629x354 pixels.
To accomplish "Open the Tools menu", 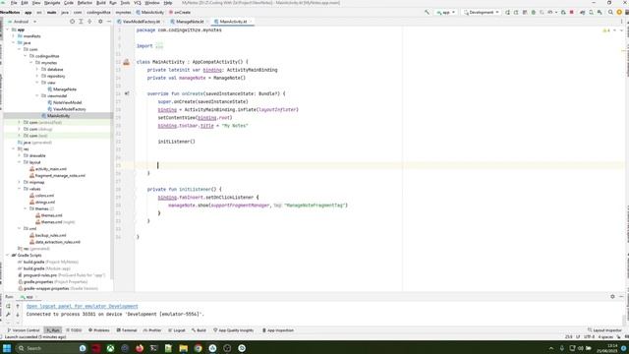I will 125,3.
